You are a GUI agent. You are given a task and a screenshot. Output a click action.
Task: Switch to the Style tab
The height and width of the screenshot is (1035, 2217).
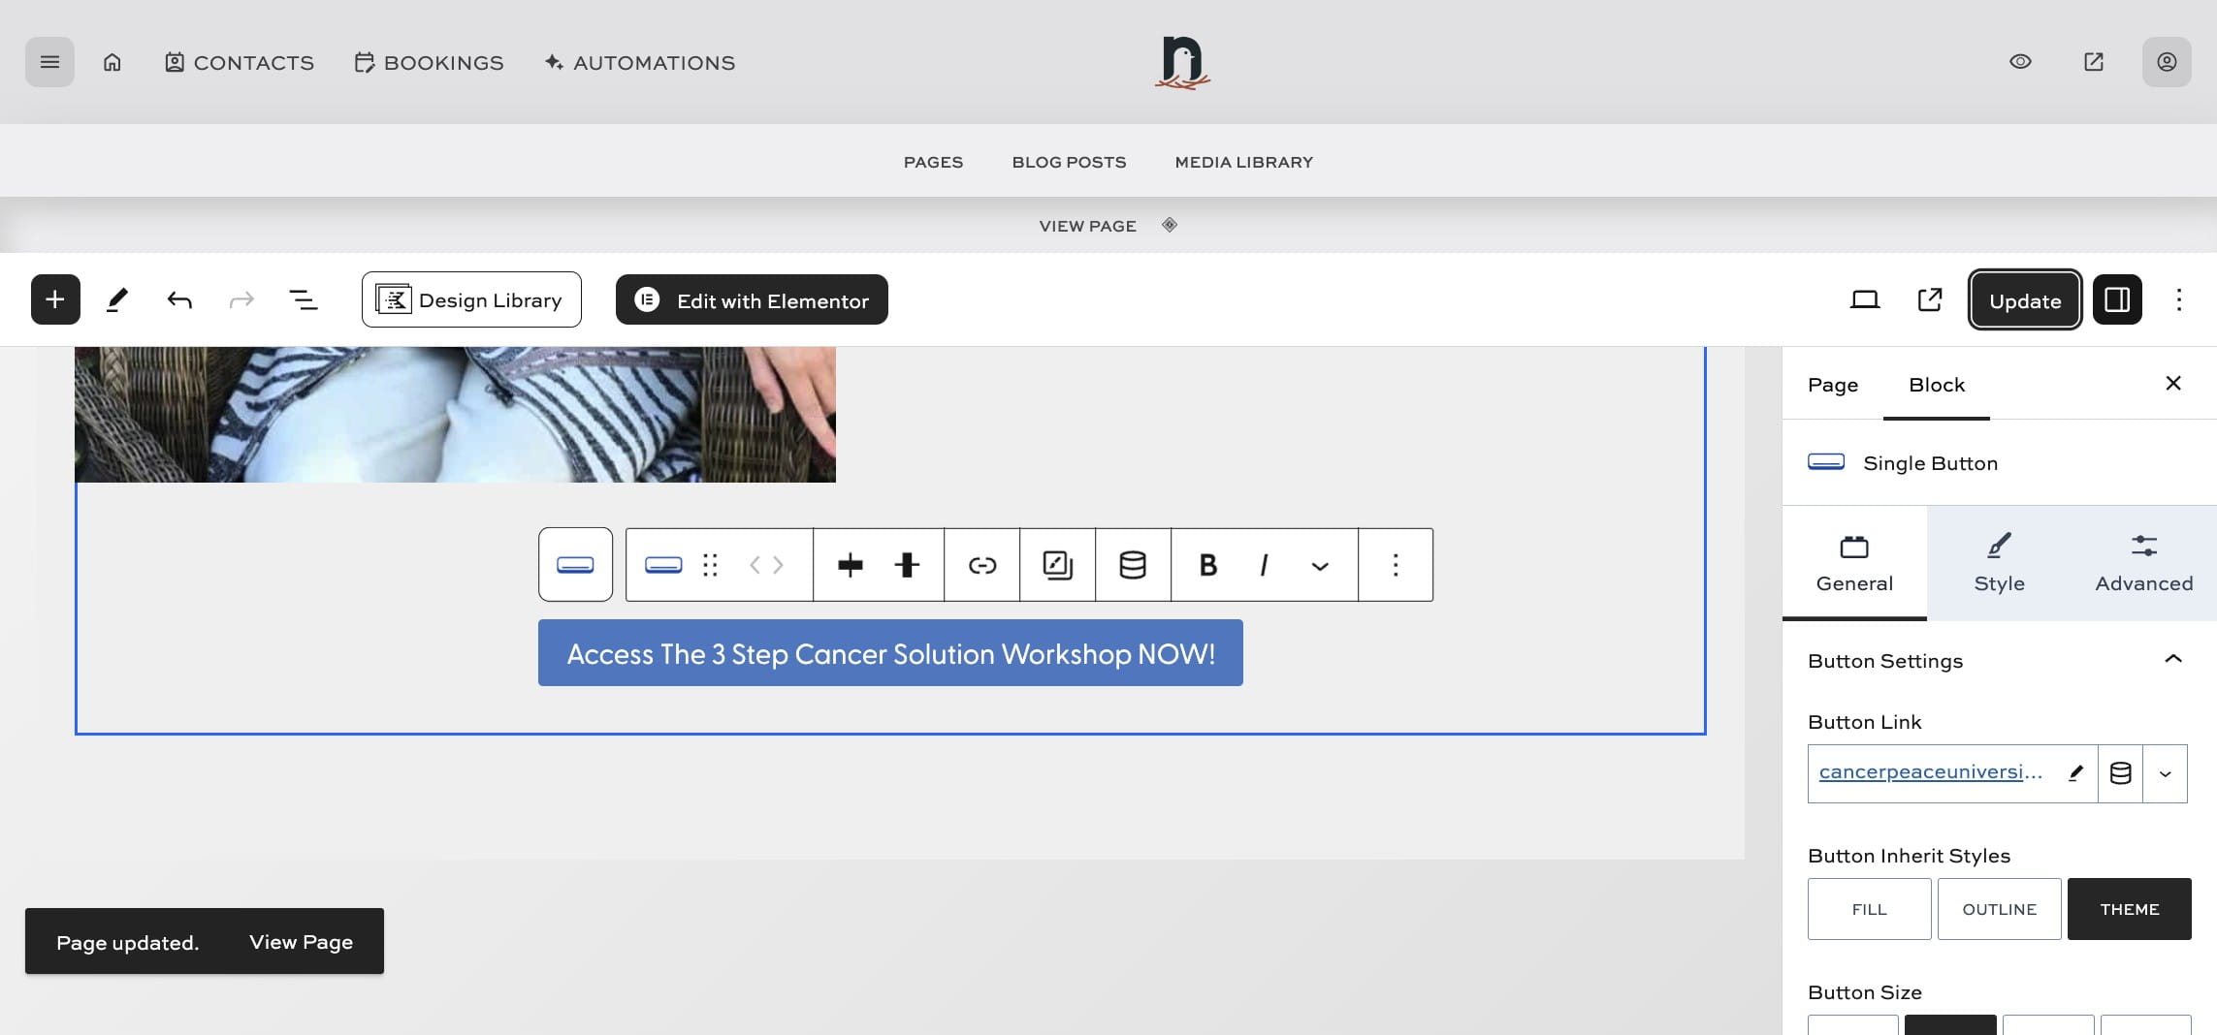[1999, 562]
